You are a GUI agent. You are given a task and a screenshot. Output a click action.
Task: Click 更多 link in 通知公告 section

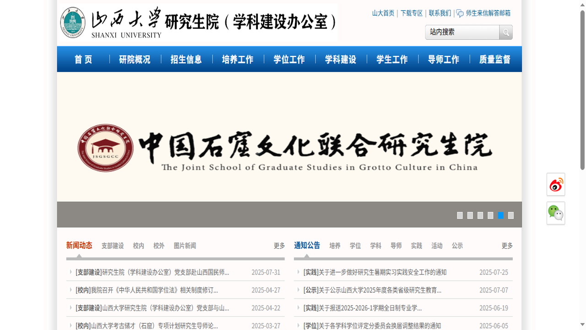(x=507, y=246)
